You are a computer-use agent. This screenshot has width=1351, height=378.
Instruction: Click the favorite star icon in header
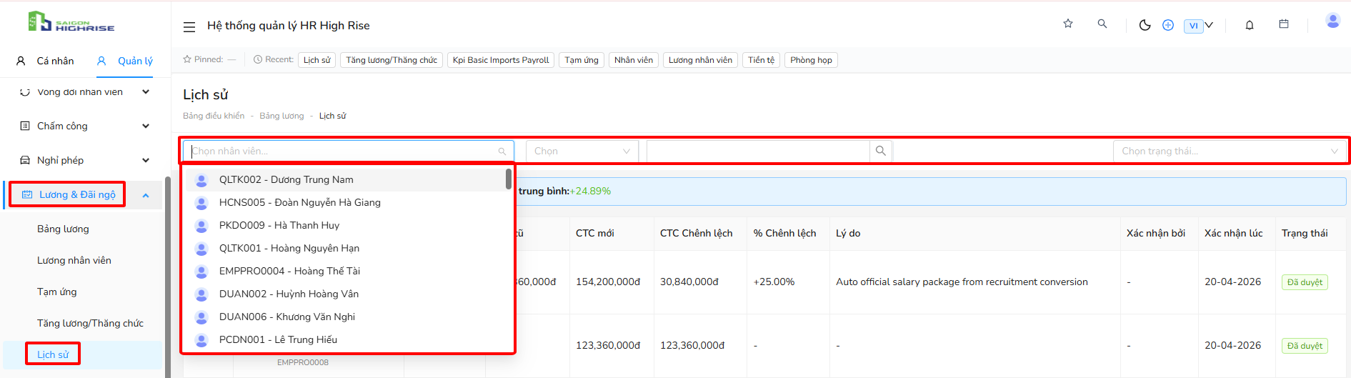[1068, 24]
